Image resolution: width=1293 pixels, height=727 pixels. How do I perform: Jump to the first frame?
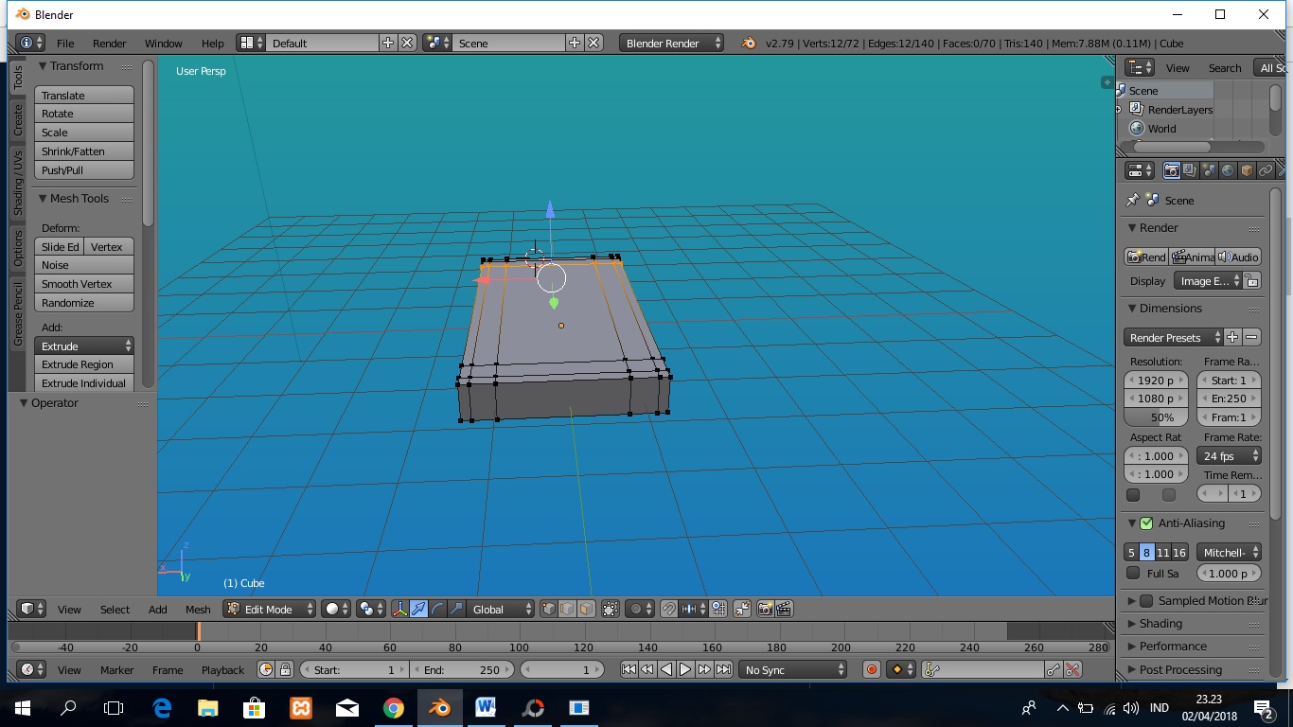click(x=629, y=669)
